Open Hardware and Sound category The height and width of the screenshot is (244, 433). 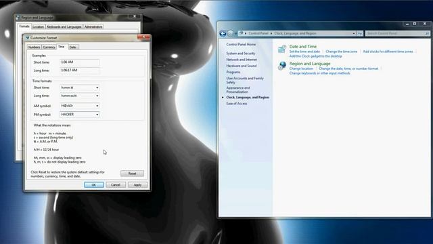pyautogui.click(x=242, y=66)
